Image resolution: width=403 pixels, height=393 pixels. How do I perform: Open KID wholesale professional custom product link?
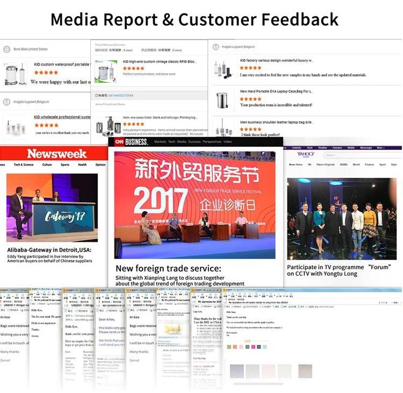62,117
